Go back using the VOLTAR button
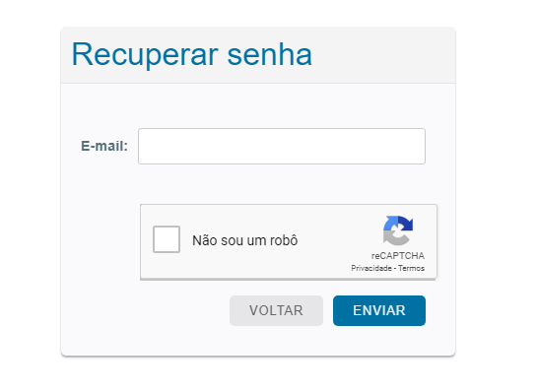 pyautogui.click(x=276, y=310)
